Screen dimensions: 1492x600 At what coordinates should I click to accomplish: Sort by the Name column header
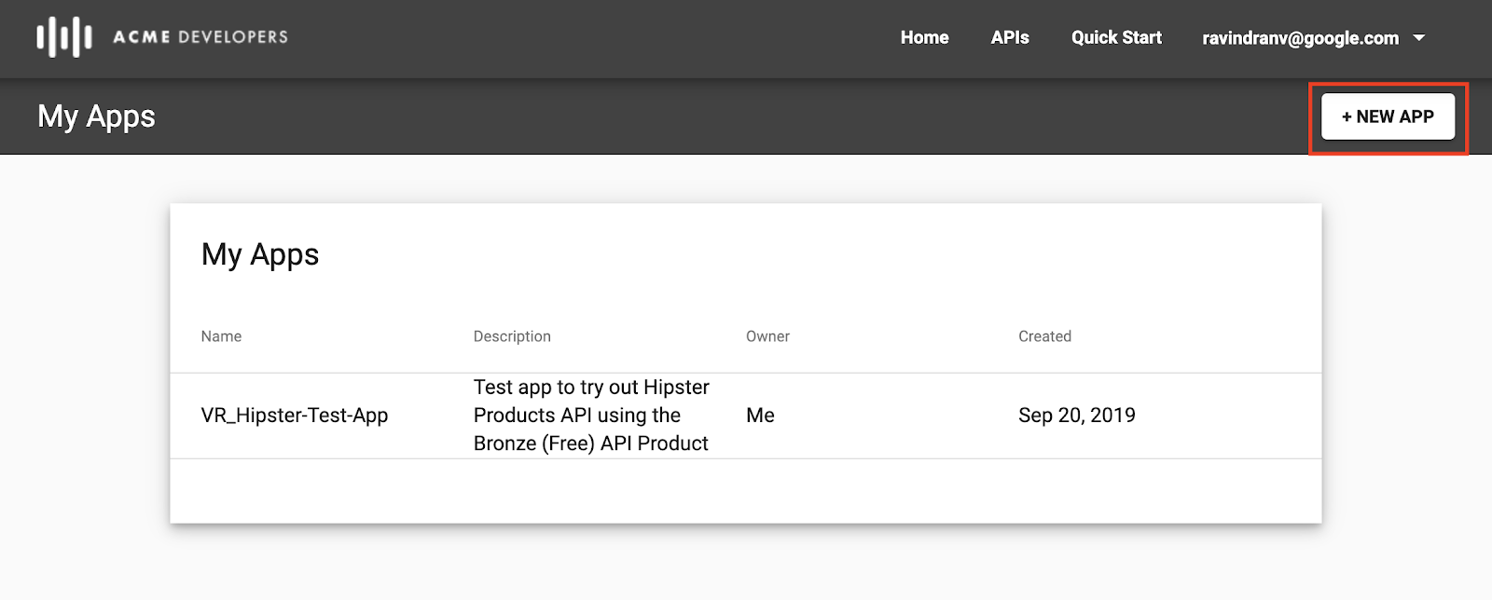[x=221, y=336]
